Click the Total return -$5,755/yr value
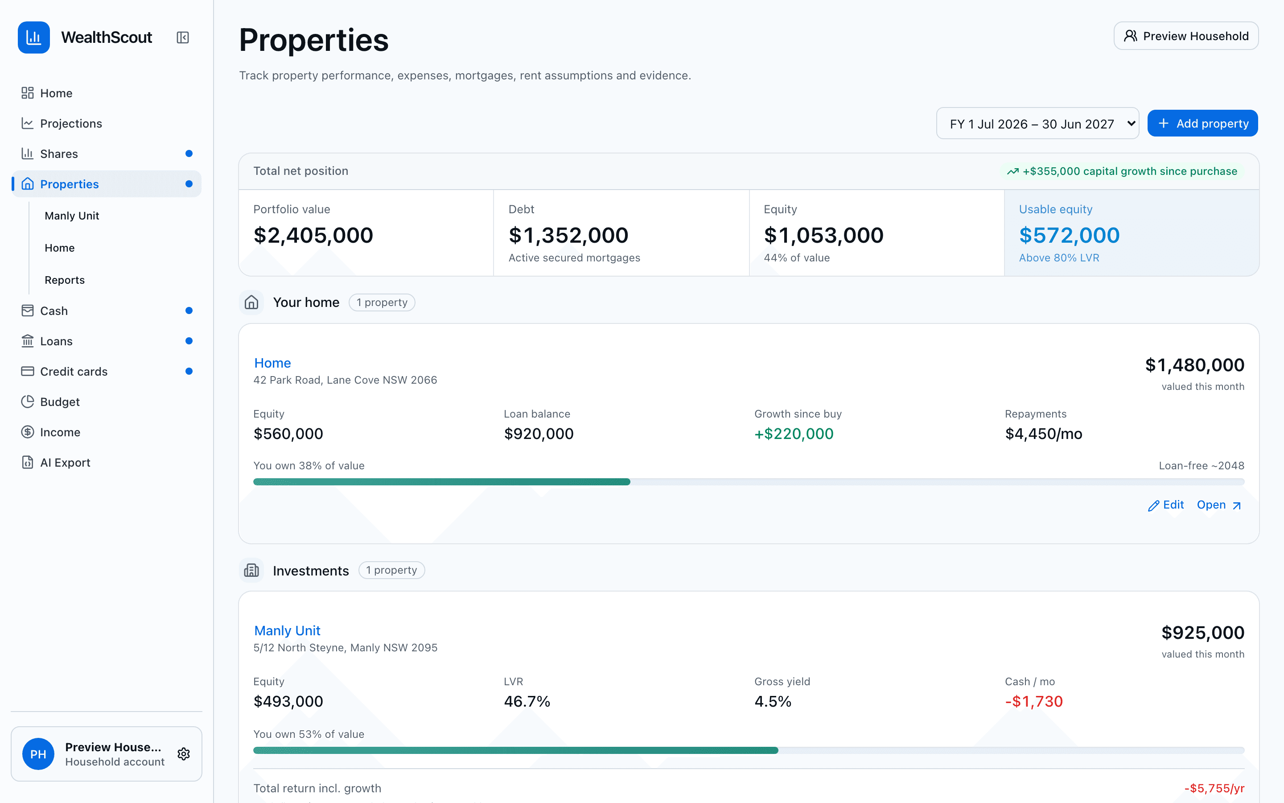Viewport: 1284px width, 803px height. tap(1214, 788)
